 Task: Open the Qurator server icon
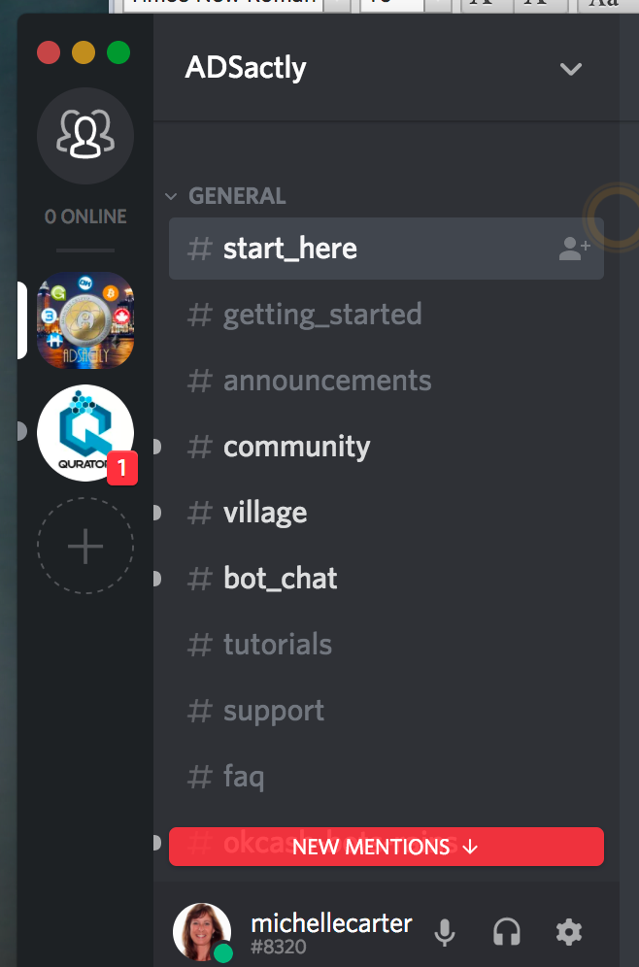[x=85, y=433]
